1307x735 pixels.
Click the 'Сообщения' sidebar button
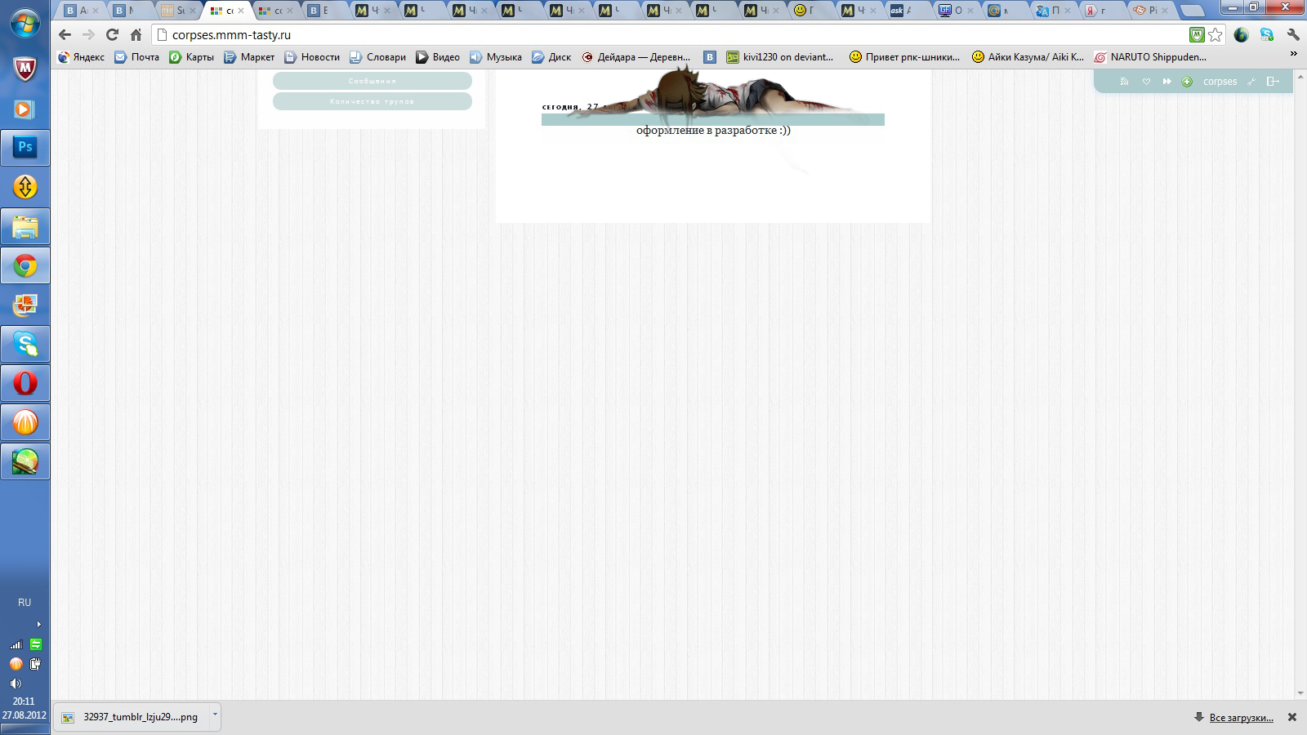tap(372, 81)
